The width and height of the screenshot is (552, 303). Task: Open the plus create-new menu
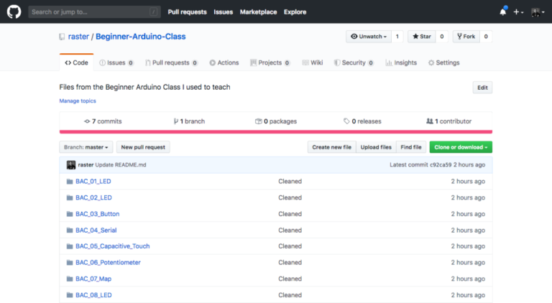point(519,12)
